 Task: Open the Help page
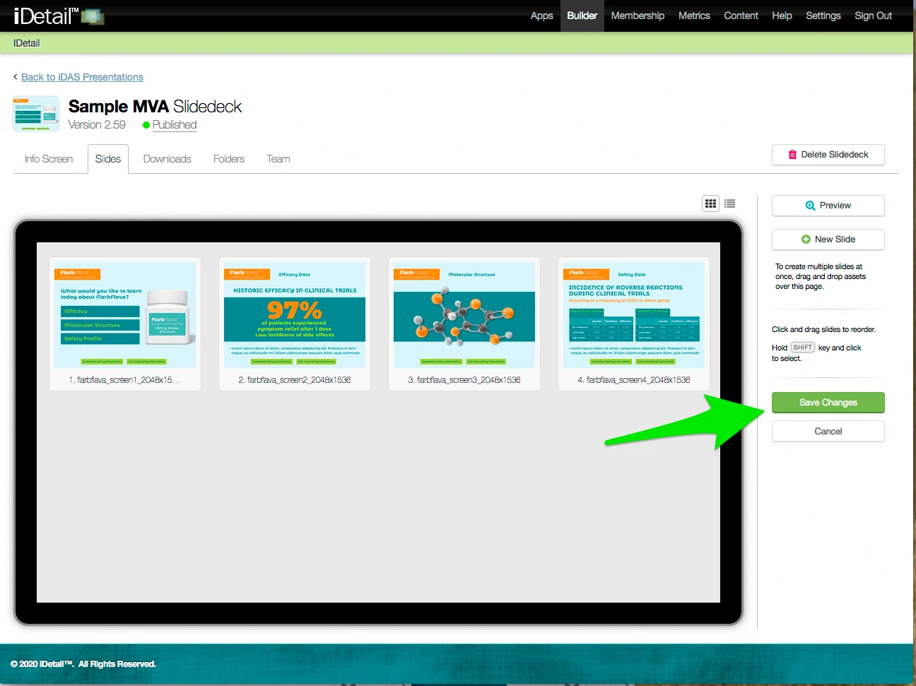(x=782, y=16)
